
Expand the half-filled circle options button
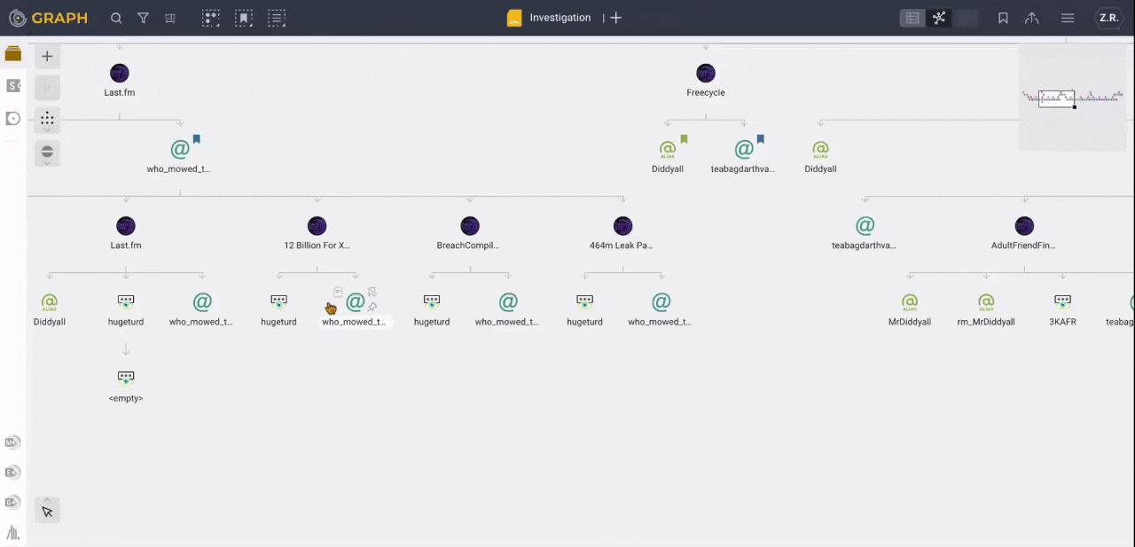pos(47,153)
